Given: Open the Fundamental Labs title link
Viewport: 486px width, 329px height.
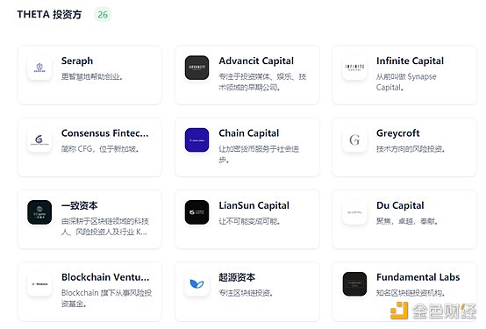Looking at the screenshot, I should tap(418, 277).
